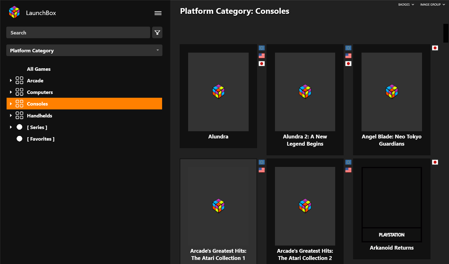The height and width of the screenshot is (264, 449).
Task: Open the Image Group dropdown
Action: pyautogui.click(x=432, y=5)
